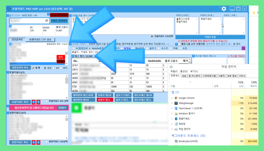
Task: Select the 관련키워드 CSV선택 radio button
Action: click(47, 141)
